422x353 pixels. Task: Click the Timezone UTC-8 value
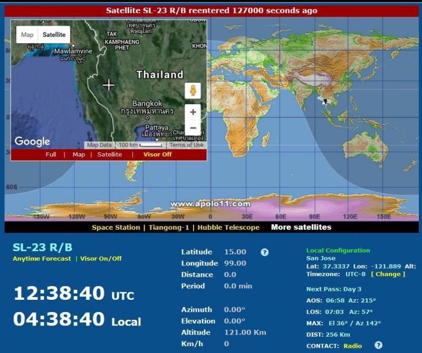click(356, 274)
